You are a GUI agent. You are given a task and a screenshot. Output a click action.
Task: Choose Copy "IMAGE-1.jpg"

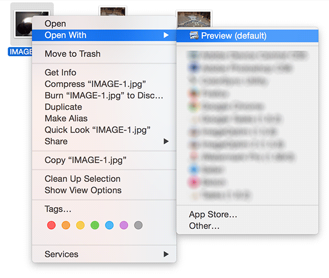tap(104, 160)
